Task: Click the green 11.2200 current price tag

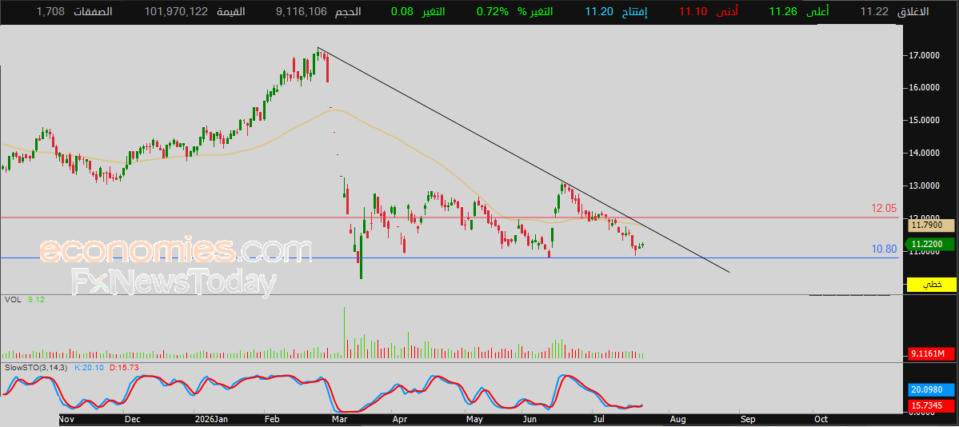Action: coord(932,245)
